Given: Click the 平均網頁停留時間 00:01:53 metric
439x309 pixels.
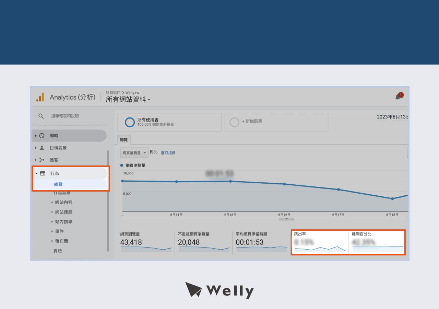Looking at the screenshot, I should point(261,242).
